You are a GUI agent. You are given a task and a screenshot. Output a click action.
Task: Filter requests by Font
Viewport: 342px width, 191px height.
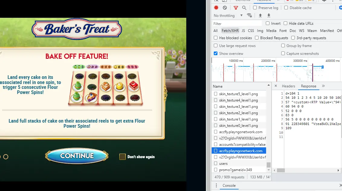[x=283, y=31]
